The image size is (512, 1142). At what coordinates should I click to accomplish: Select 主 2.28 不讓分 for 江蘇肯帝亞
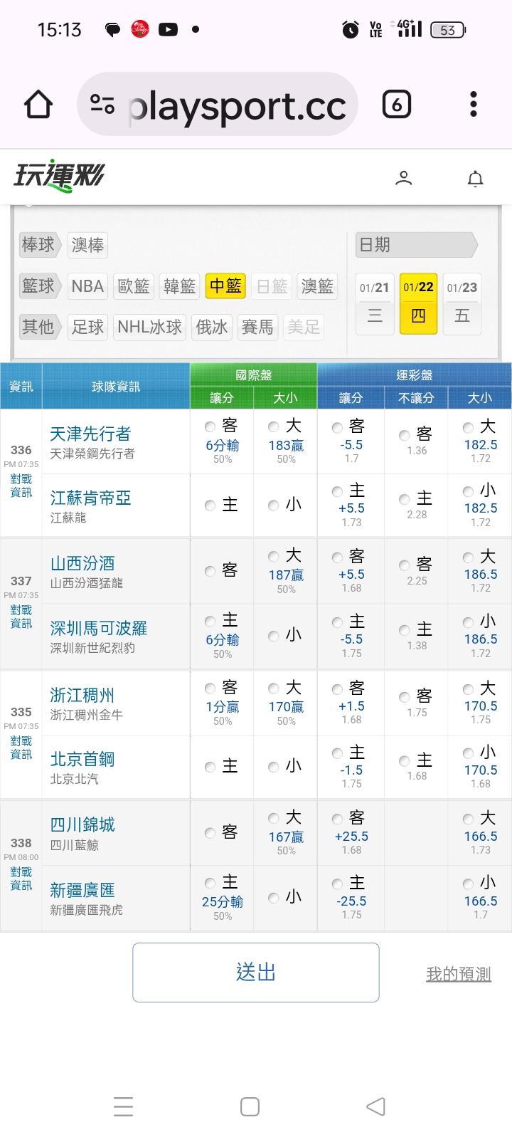pyautogui.click(x=405, y=500)
